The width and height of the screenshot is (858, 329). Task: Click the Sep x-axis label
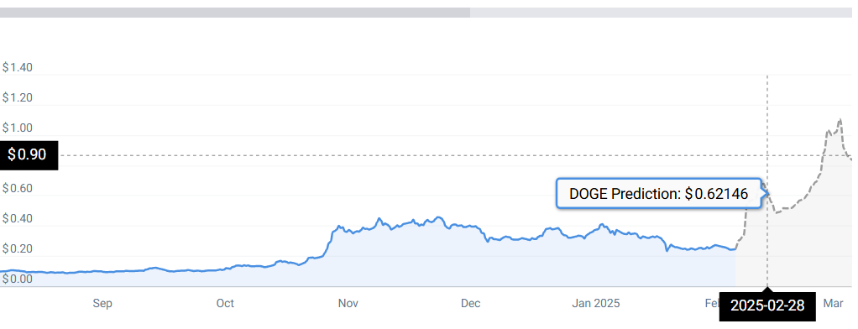[x=102, y=304]
